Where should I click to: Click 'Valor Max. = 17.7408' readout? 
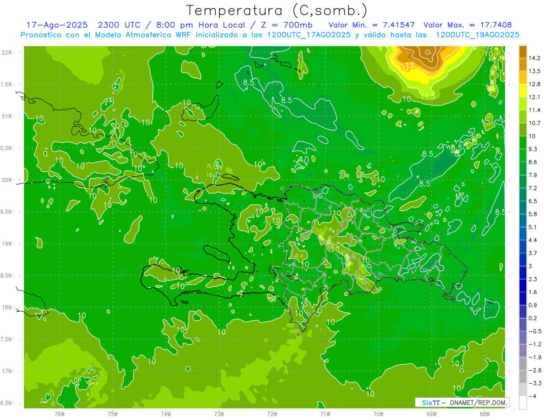[x=468, y=25]
